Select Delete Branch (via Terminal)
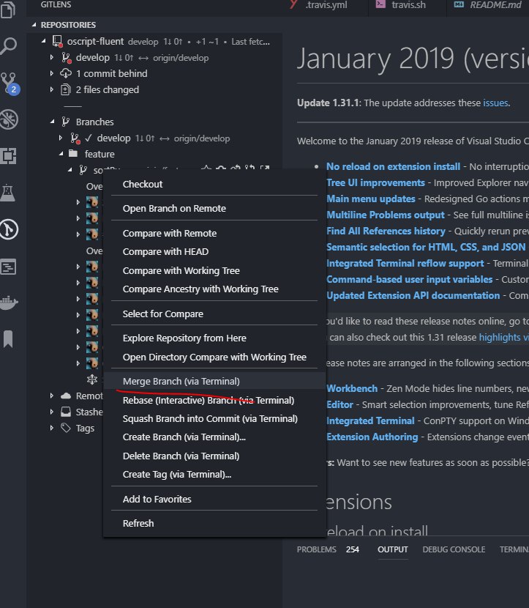 [x=214, y=456]
